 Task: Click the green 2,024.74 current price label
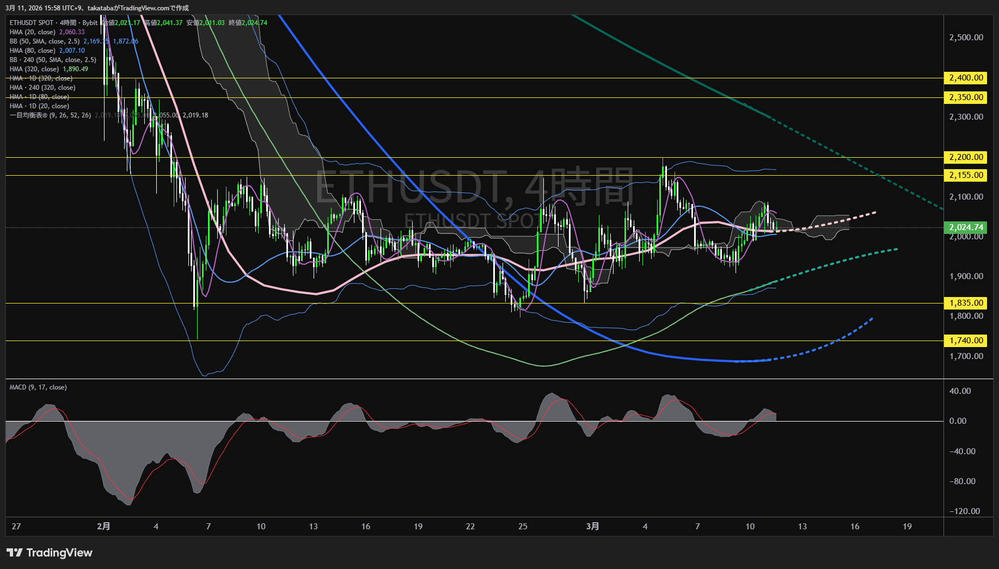point(966,227)
